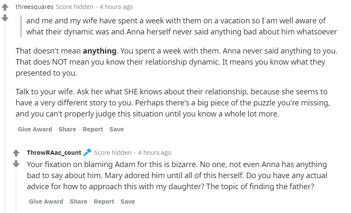351x213 pixels.
Task: Open the threesquares user profile
Action: click(35, 7)
